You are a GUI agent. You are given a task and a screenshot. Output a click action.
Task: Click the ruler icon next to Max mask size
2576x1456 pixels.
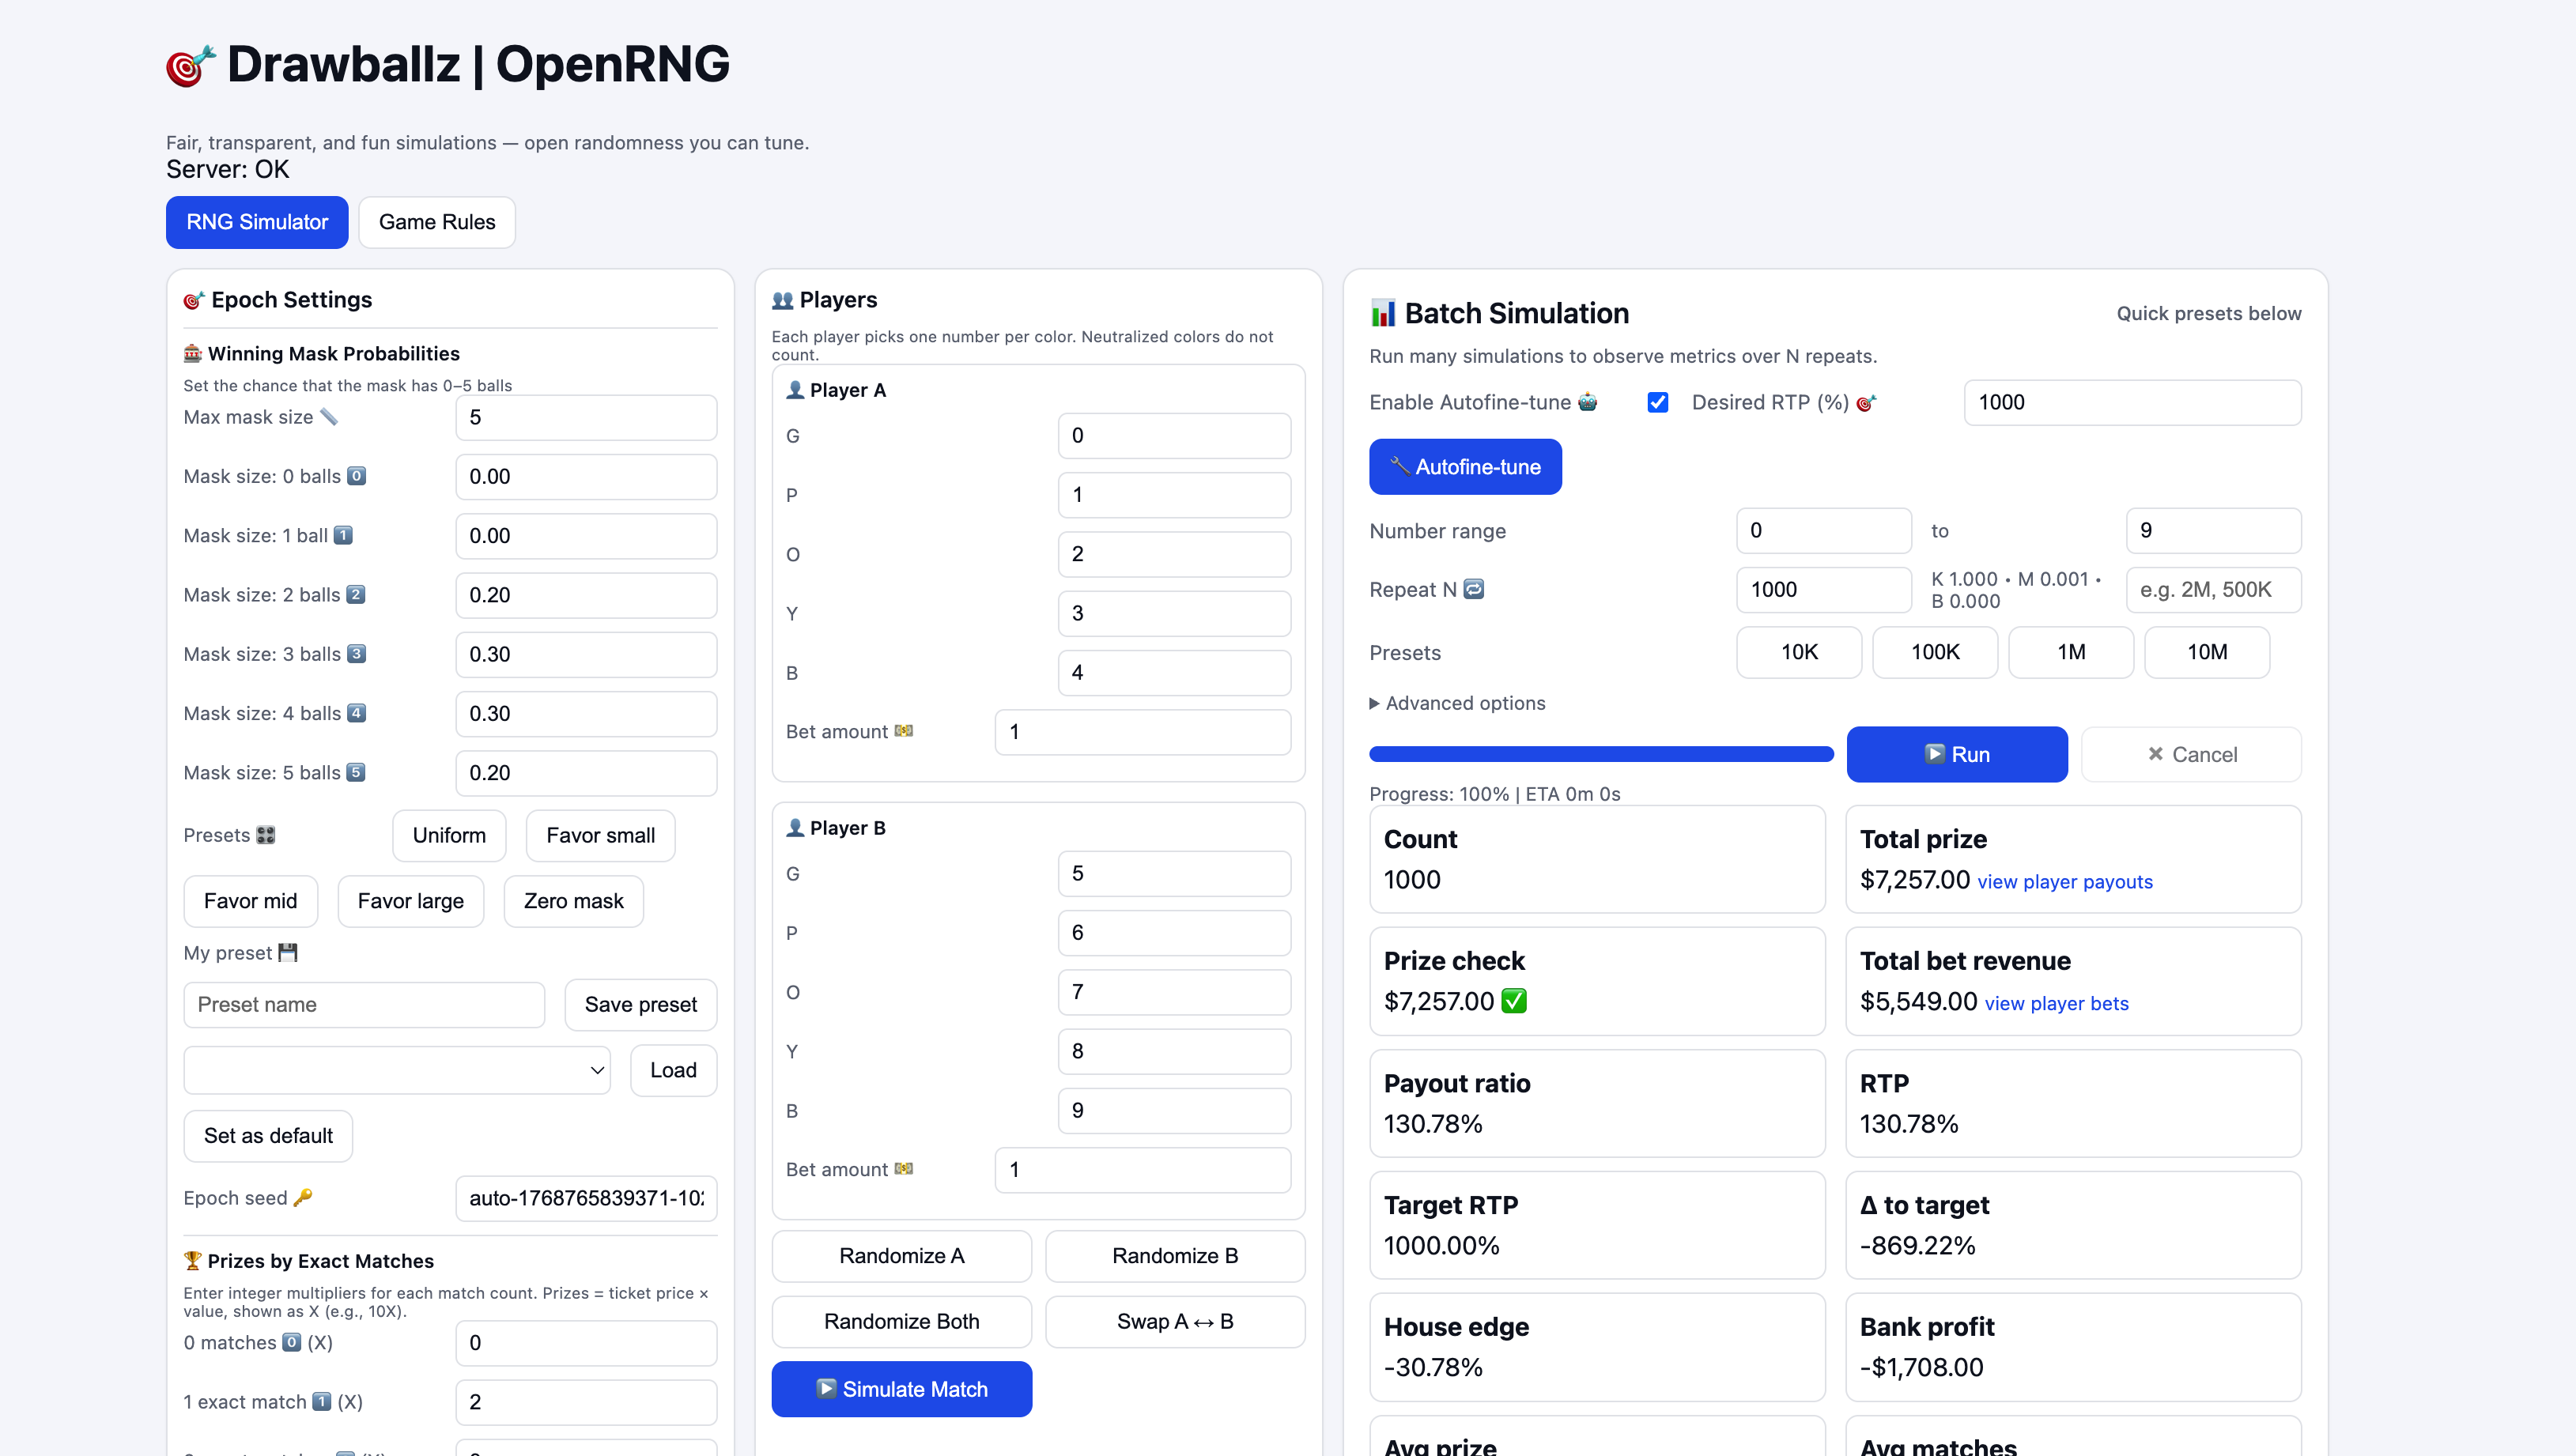point(329,417)
